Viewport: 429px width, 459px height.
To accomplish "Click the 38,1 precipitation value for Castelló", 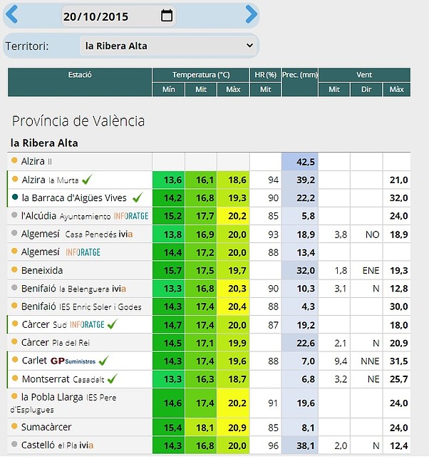I will (306, 446).
